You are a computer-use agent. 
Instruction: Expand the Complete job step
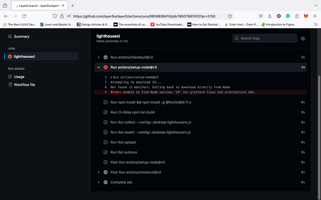tap(201, 182)
